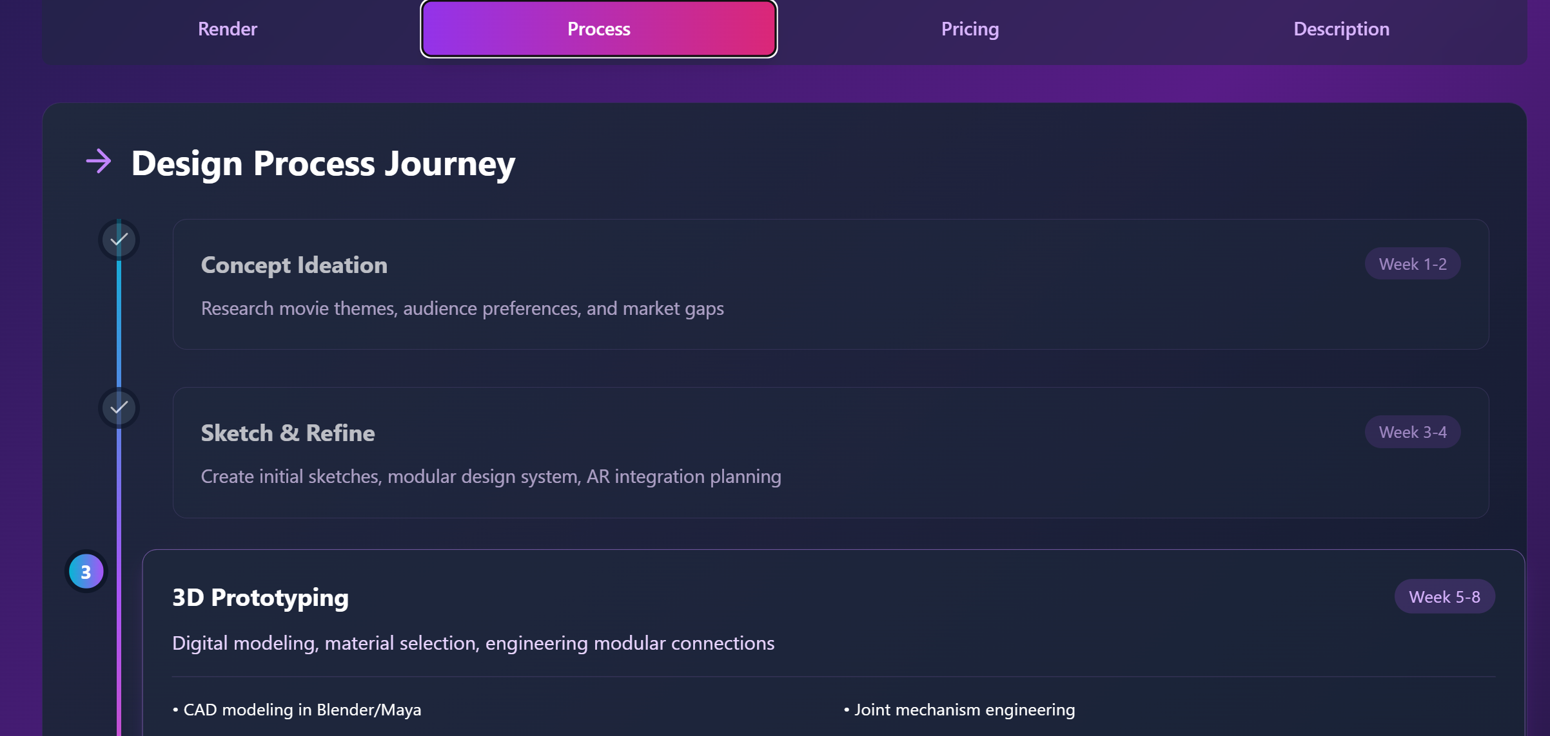Screen dimensions: 1550x736
Task: Click the step 3 gradient circle marker
Action: [x=86, y=572]
